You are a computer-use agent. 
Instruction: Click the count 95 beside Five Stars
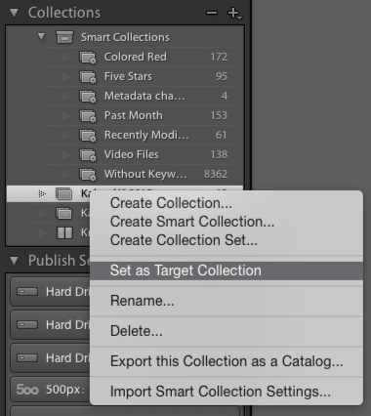click(x=222, y=76)
